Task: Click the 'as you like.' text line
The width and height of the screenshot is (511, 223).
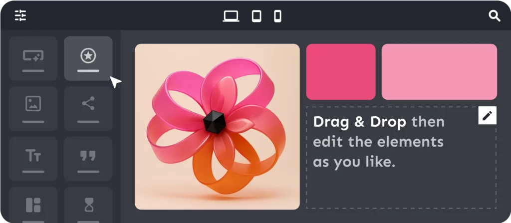Action: tap(354, 162)
